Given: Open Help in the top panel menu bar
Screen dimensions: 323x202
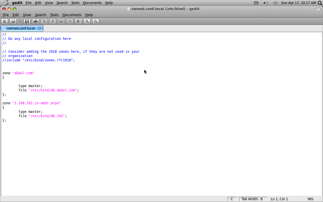Looking at the screenshot, I should tap(109, 3).
